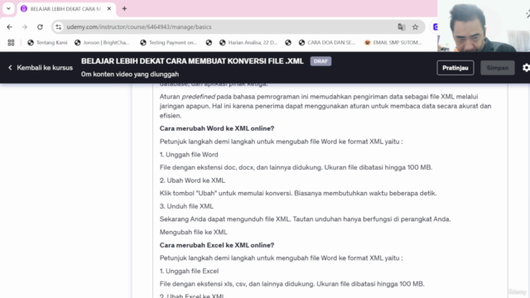
Task: Click unnamed globe bookmark after Testing Payment
Action: tap(209, 42)
